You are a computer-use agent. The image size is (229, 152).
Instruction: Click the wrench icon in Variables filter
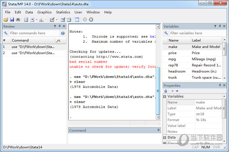pyautogui.click(x=166, y=33)
